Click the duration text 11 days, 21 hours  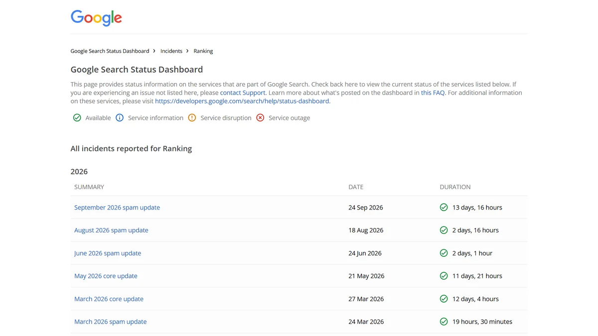477,276
